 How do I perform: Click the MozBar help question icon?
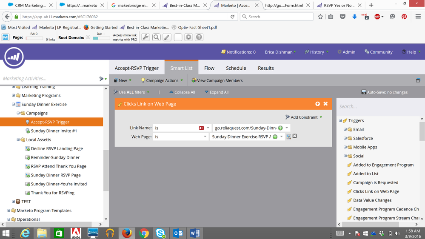tap(199, 37)
